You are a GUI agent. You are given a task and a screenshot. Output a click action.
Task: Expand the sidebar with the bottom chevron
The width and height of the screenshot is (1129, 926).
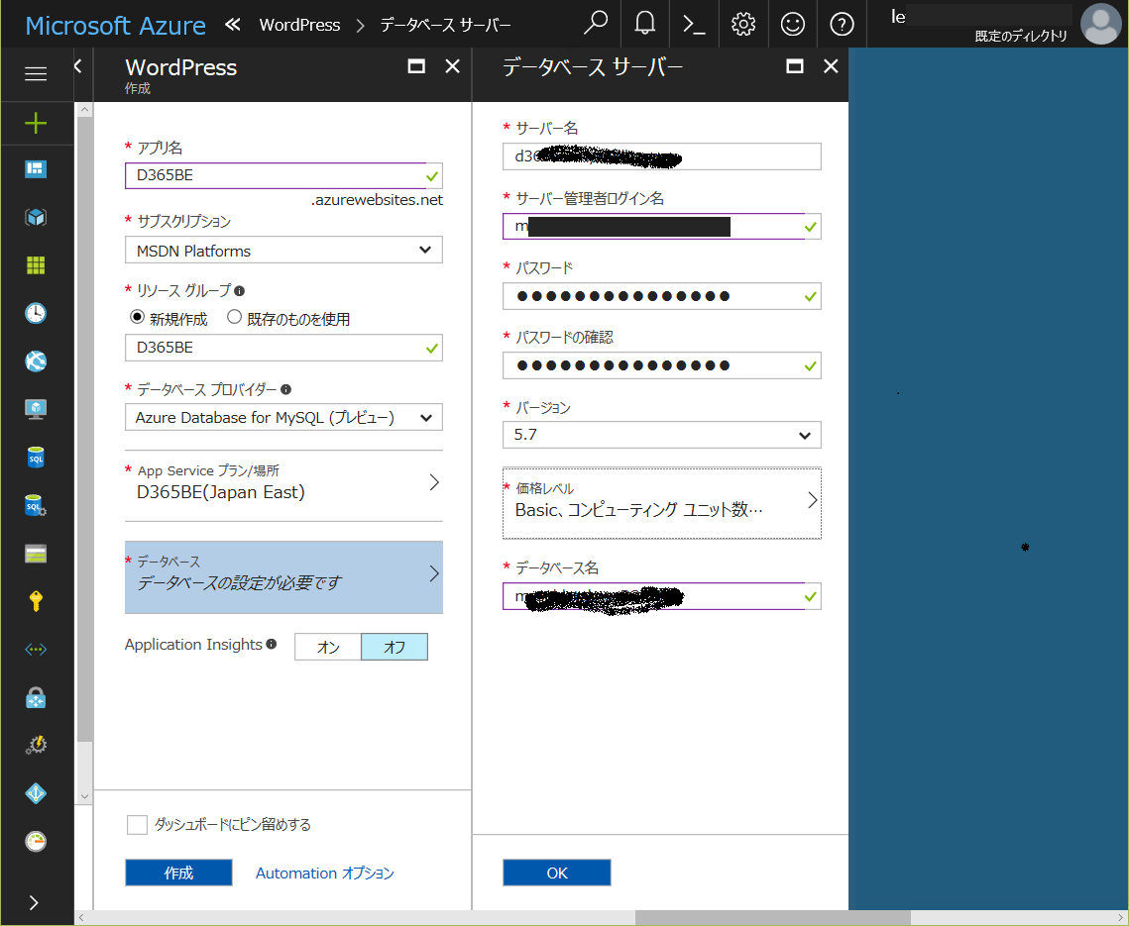pyautogui.click(x=34, y=903)
